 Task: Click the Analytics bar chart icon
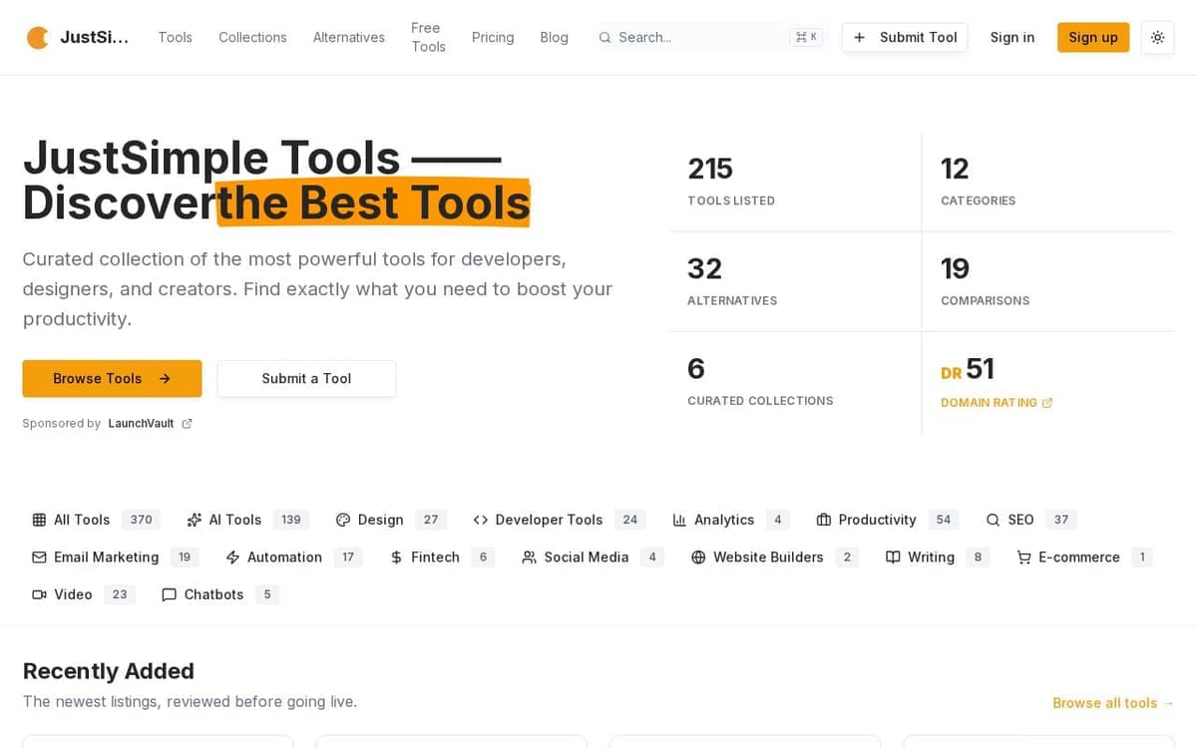(679, 520)
